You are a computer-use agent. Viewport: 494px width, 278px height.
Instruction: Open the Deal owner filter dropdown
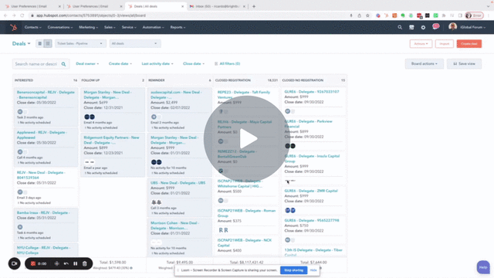coord(87,63)
